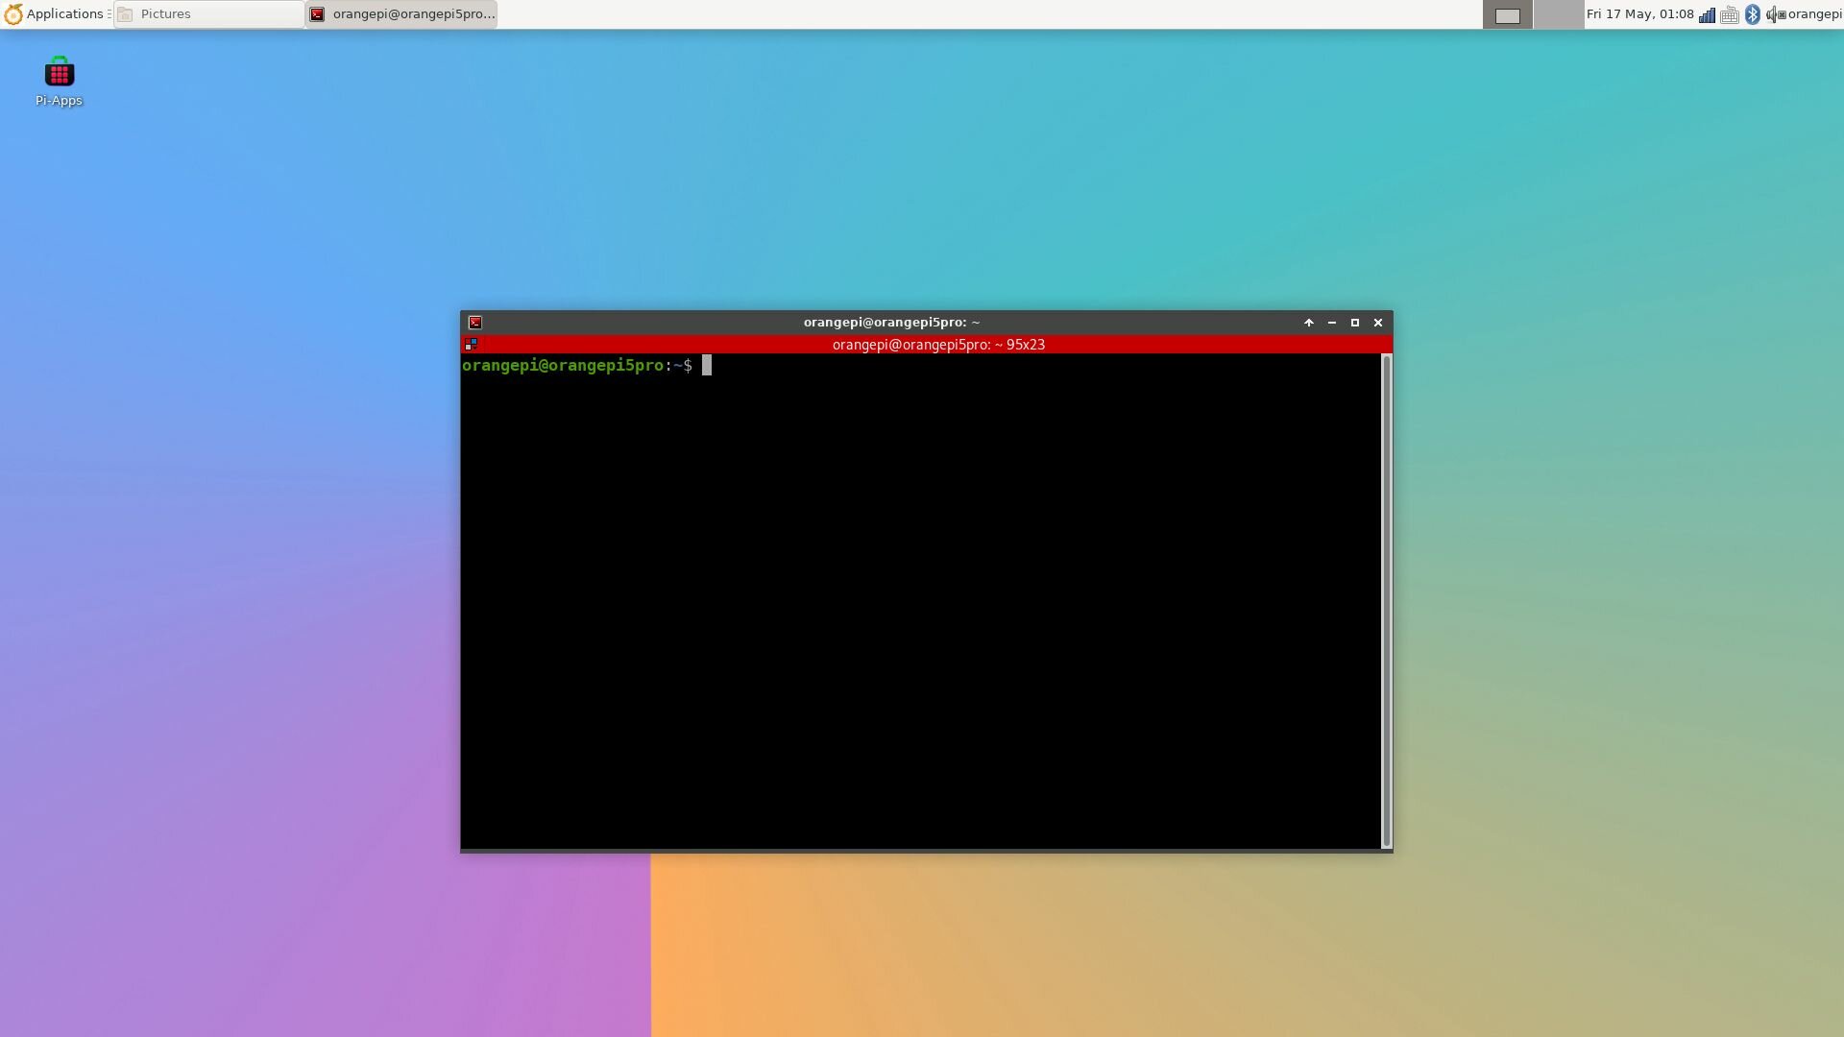Open the Bluetooth tray icon

click(1753, 14)
